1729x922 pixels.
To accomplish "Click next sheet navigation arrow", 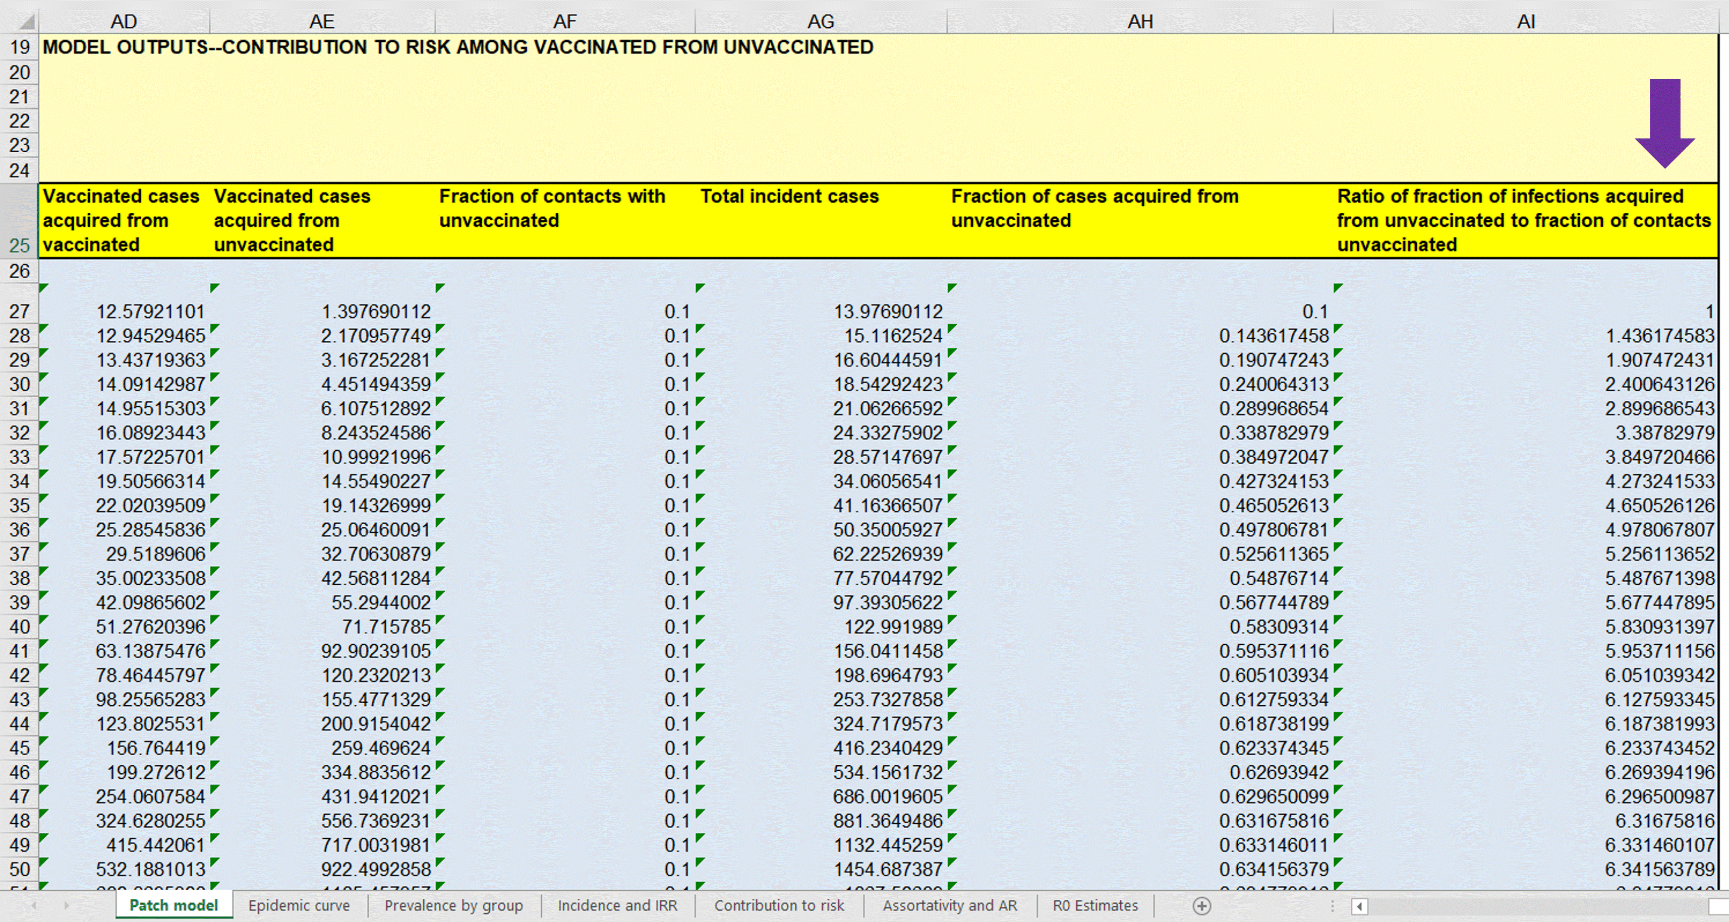I will click(67, 906).
